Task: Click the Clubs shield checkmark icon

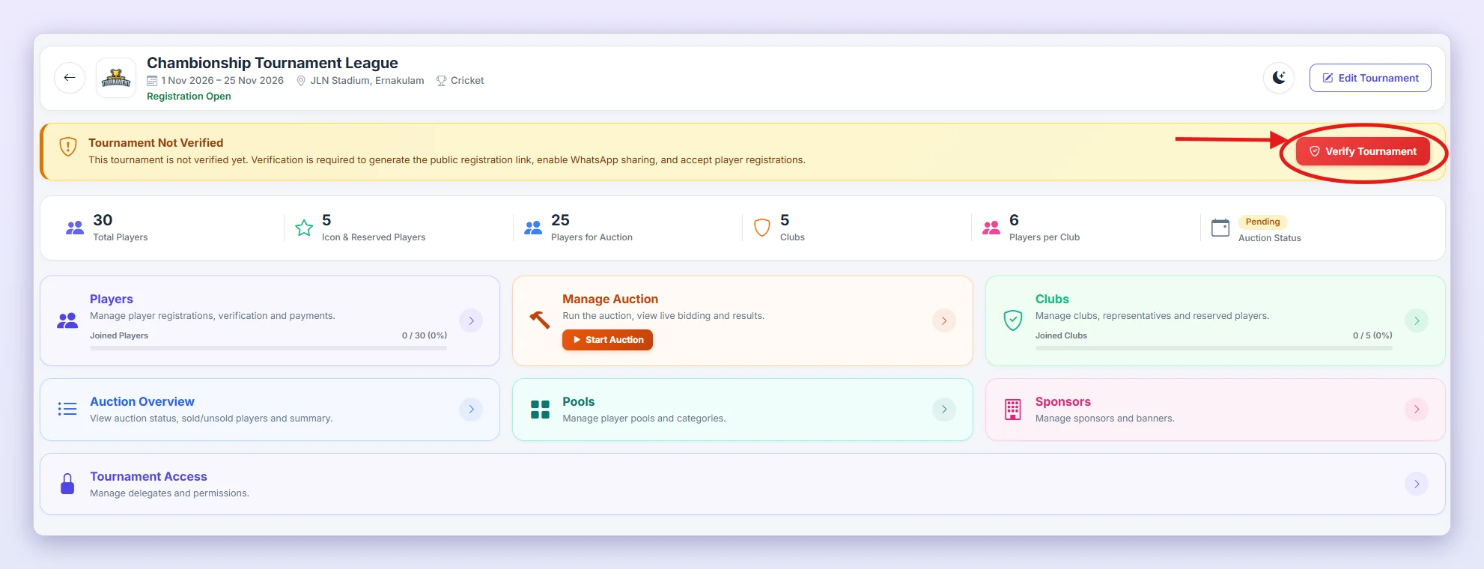Action: point(1013,320)
